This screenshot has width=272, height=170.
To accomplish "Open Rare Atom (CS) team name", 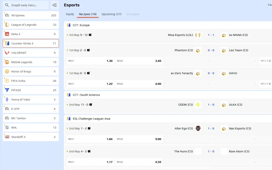I will click(239, 151).
